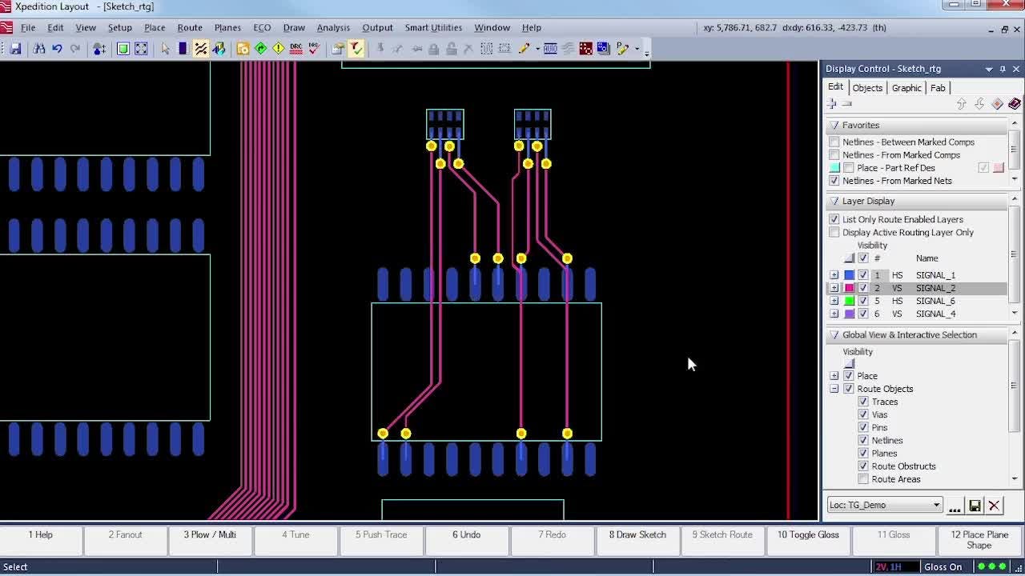Viewport: 1025px width, 576px height.
Task: Switch to the Objects tab
Action: 867,88
